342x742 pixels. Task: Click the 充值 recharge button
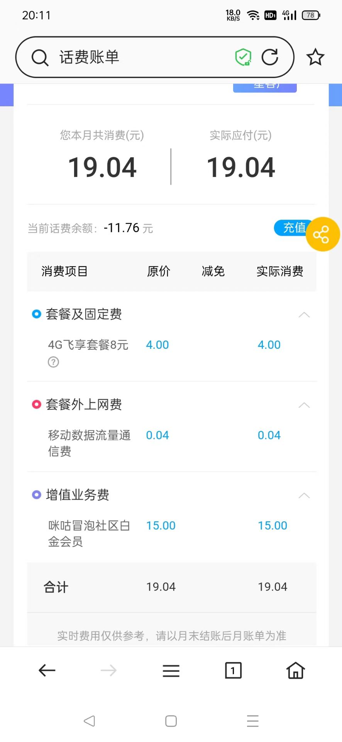coord(293,228)
